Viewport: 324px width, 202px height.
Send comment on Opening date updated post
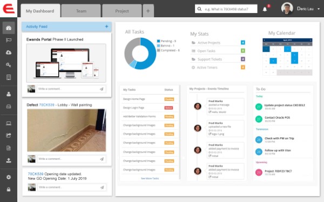coord(102,187)
